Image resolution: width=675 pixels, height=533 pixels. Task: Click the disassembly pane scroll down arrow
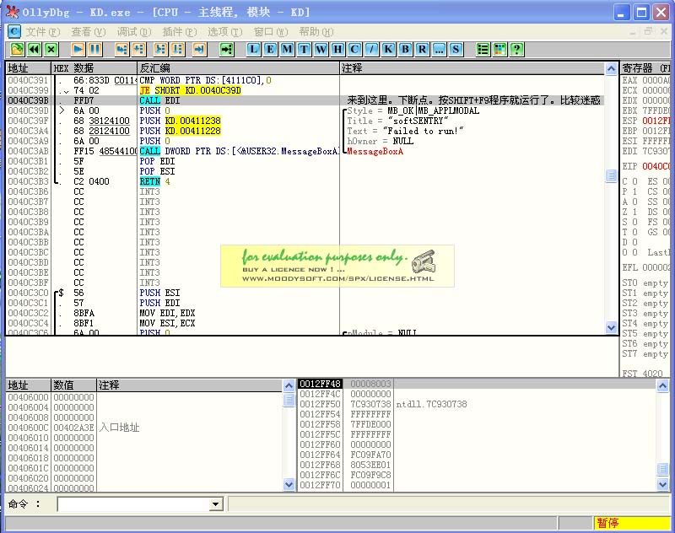coord(611,328)
